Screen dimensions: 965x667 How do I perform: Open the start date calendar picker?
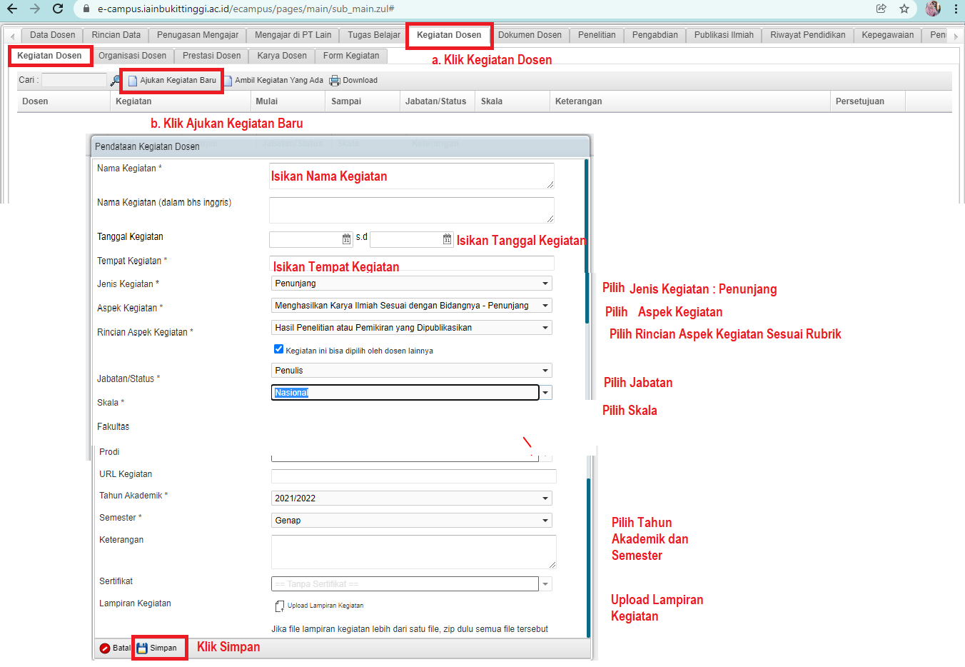point(346,239)
